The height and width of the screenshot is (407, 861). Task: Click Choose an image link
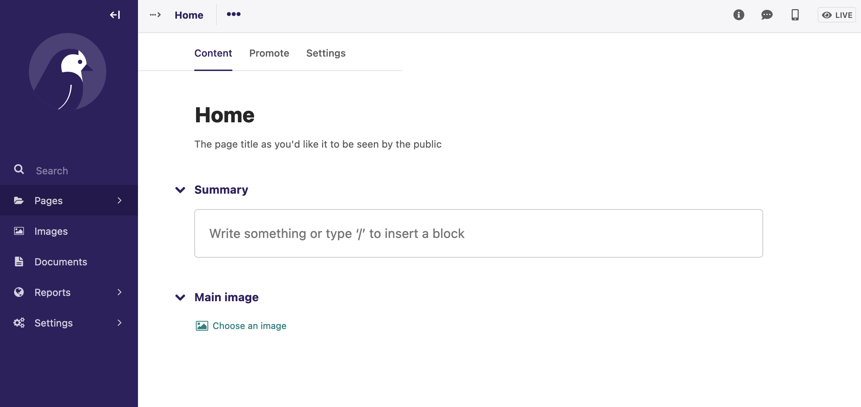click(250, 326)
